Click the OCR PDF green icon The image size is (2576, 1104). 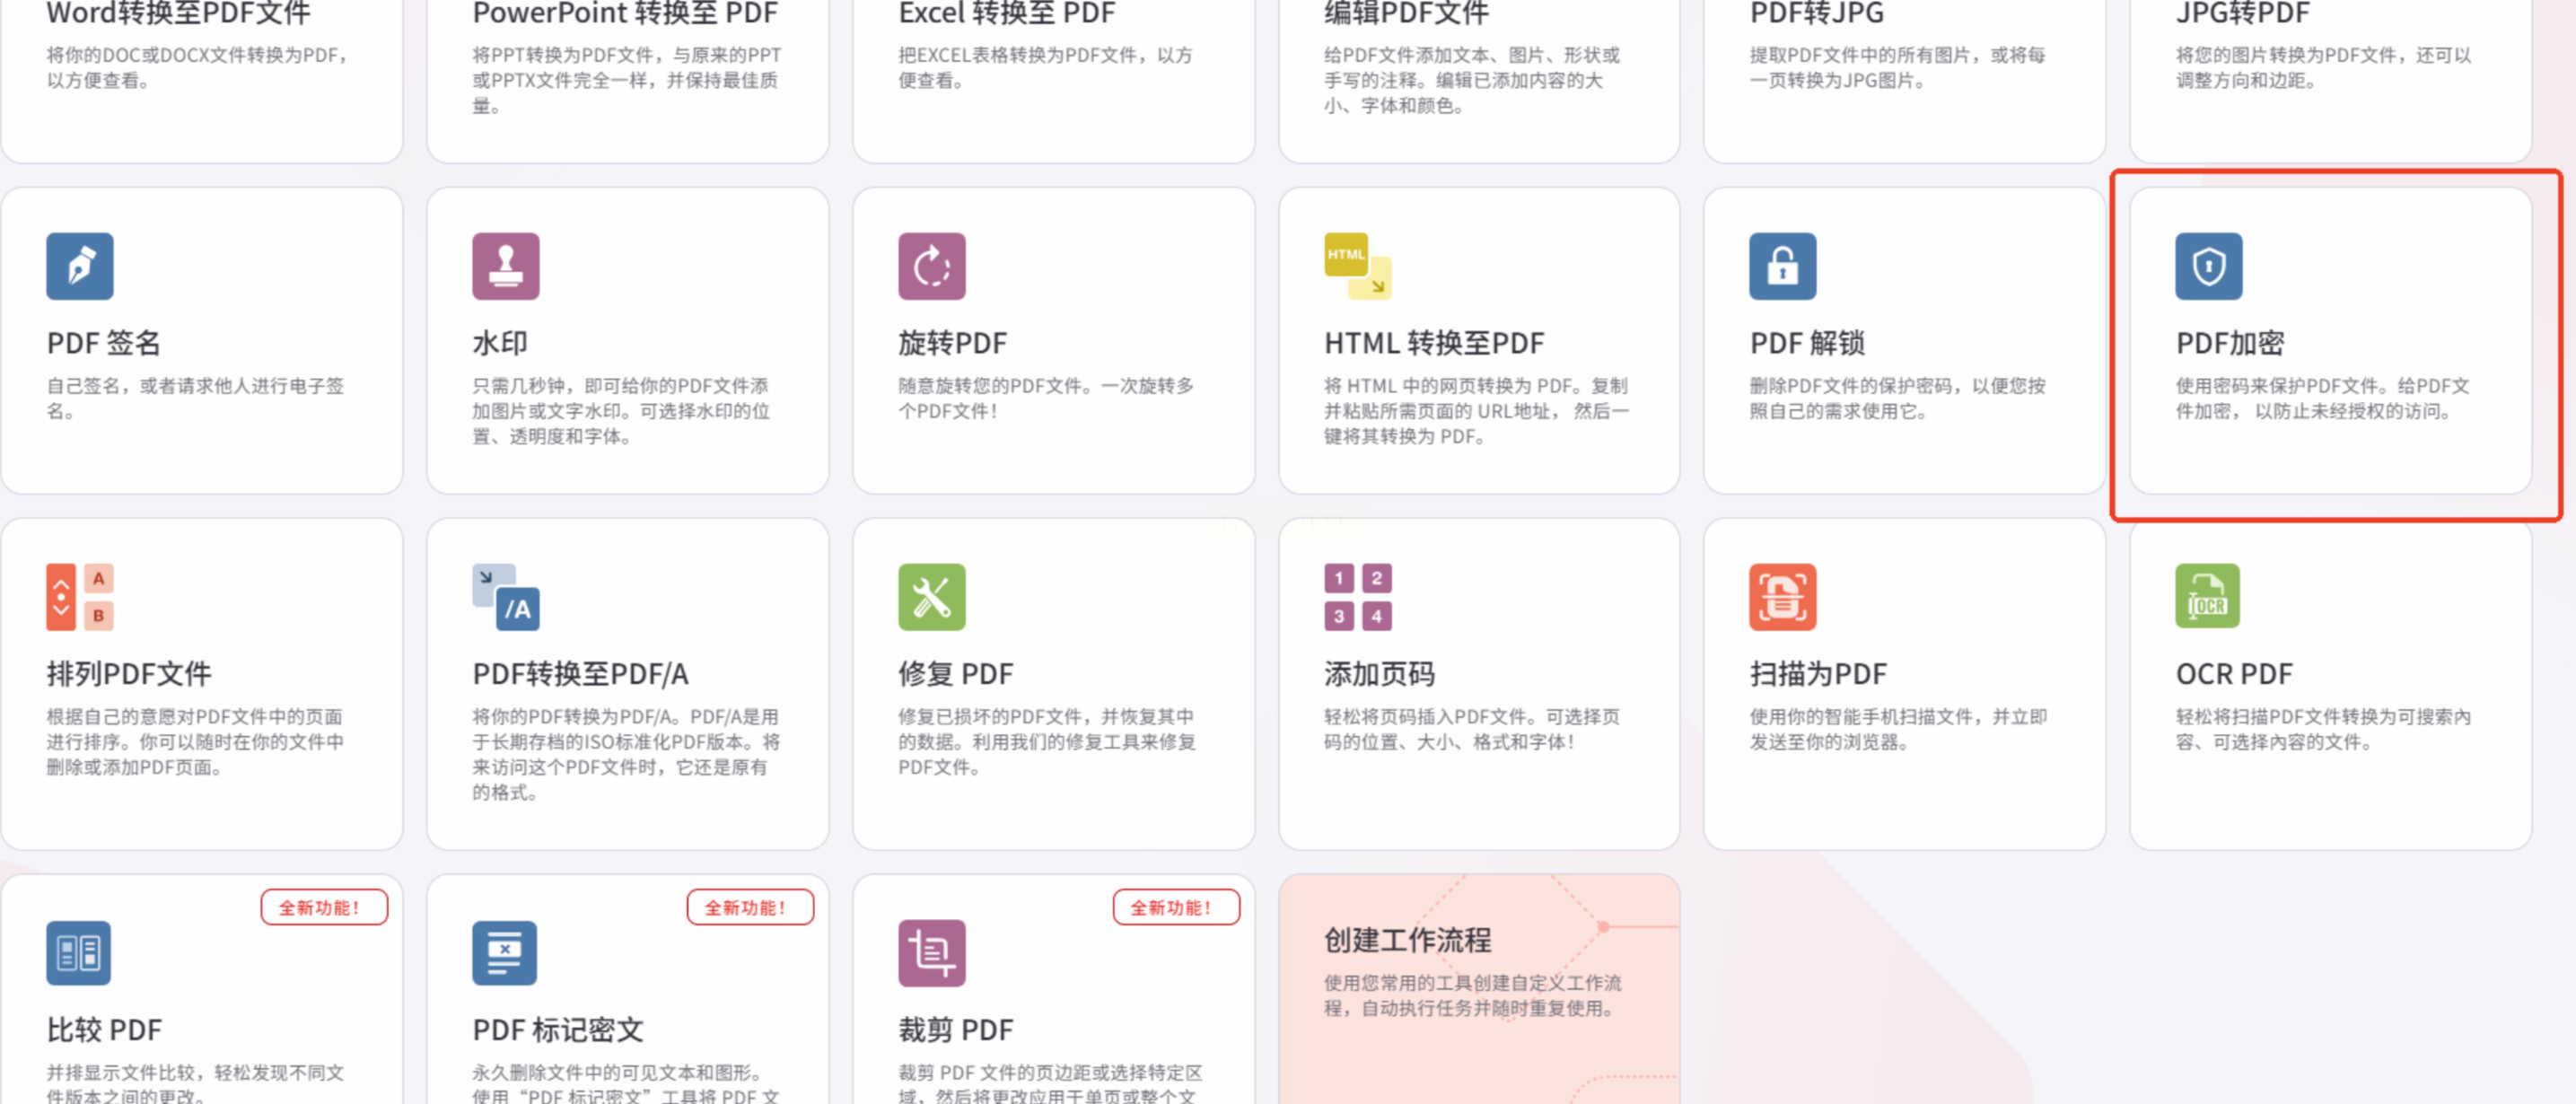pos(2207,596)
